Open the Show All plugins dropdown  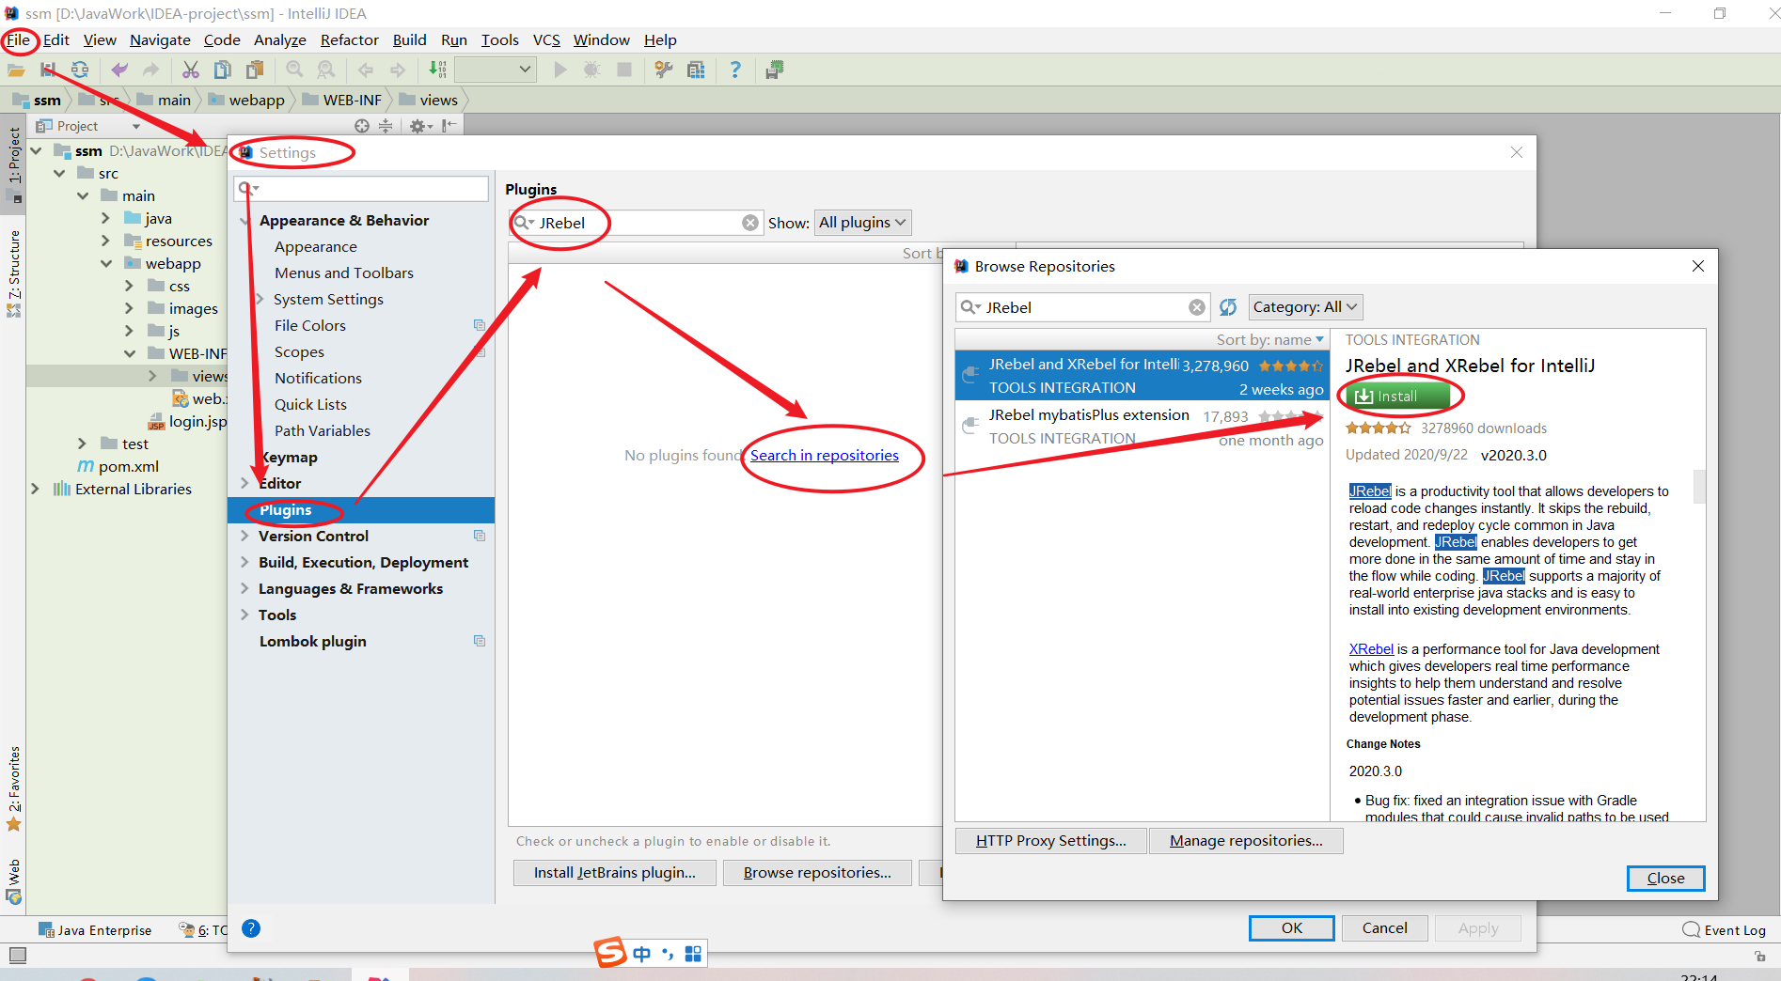coord(862,223)
